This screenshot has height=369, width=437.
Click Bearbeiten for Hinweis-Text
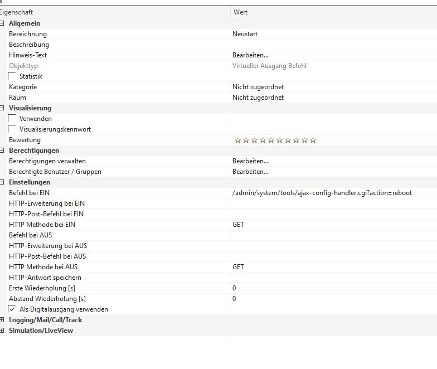[250, 55]
